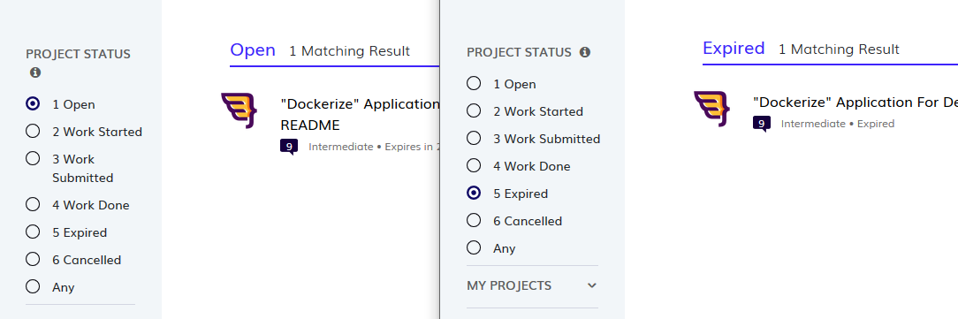
Task: Switch to the Expired results tab
Action: (x=734, y=49)
